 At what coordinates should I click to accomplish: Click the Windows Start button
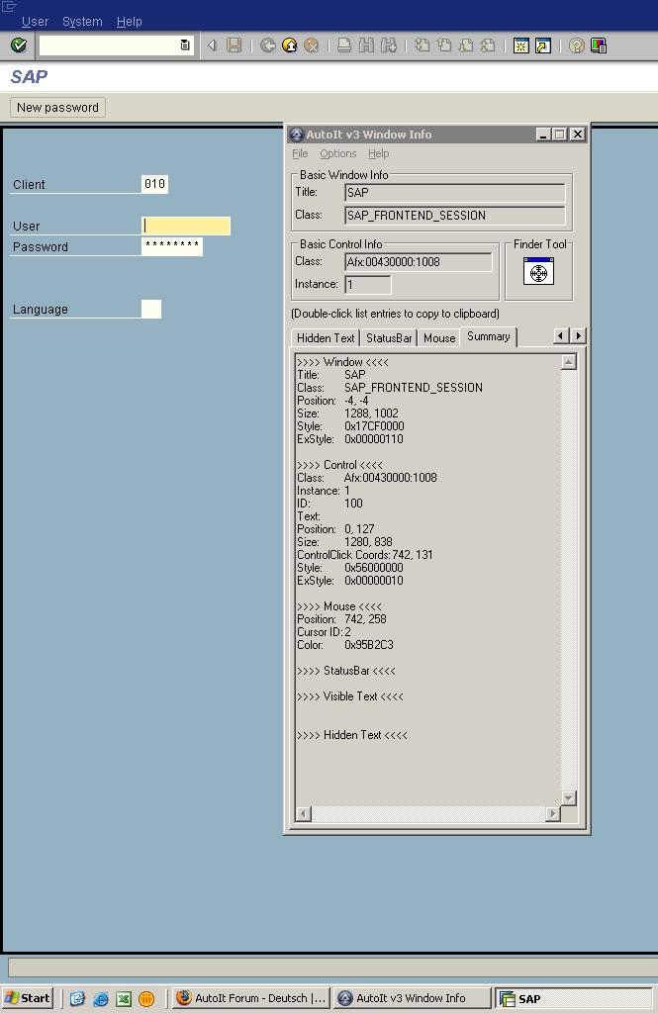[28, 998]
